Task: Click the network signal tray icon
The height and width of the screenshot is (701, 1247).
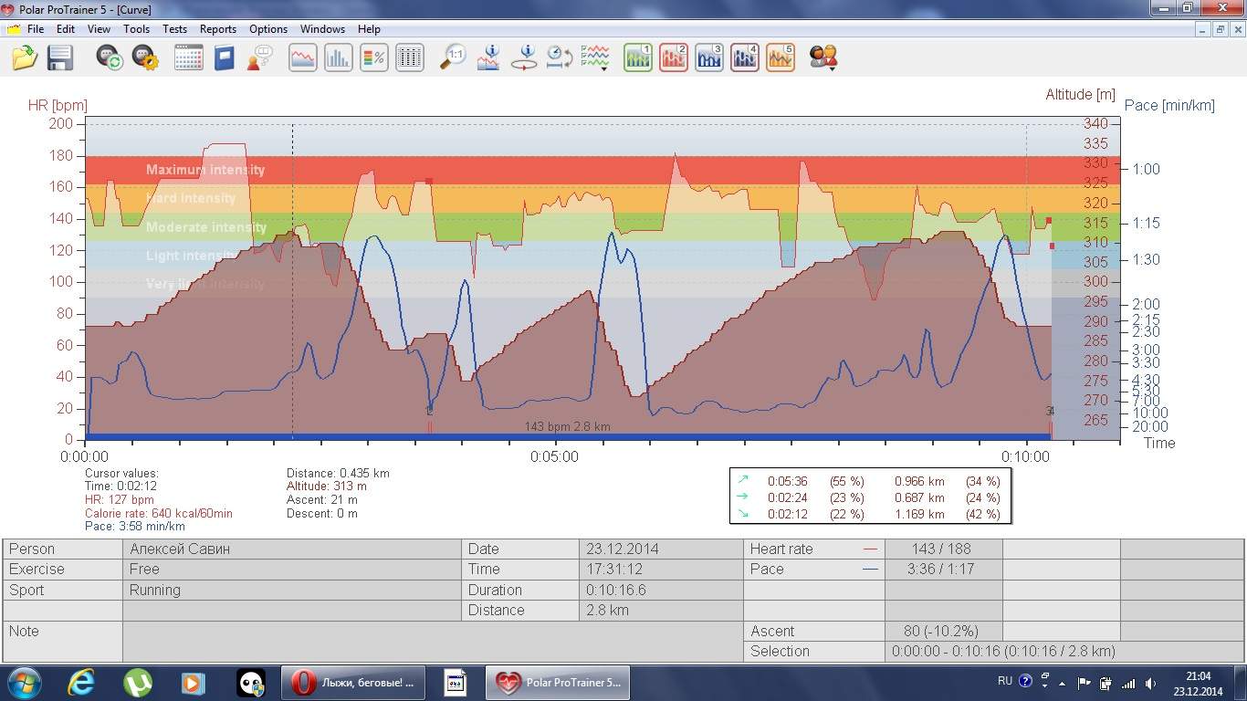Action: click(1128, 683)
